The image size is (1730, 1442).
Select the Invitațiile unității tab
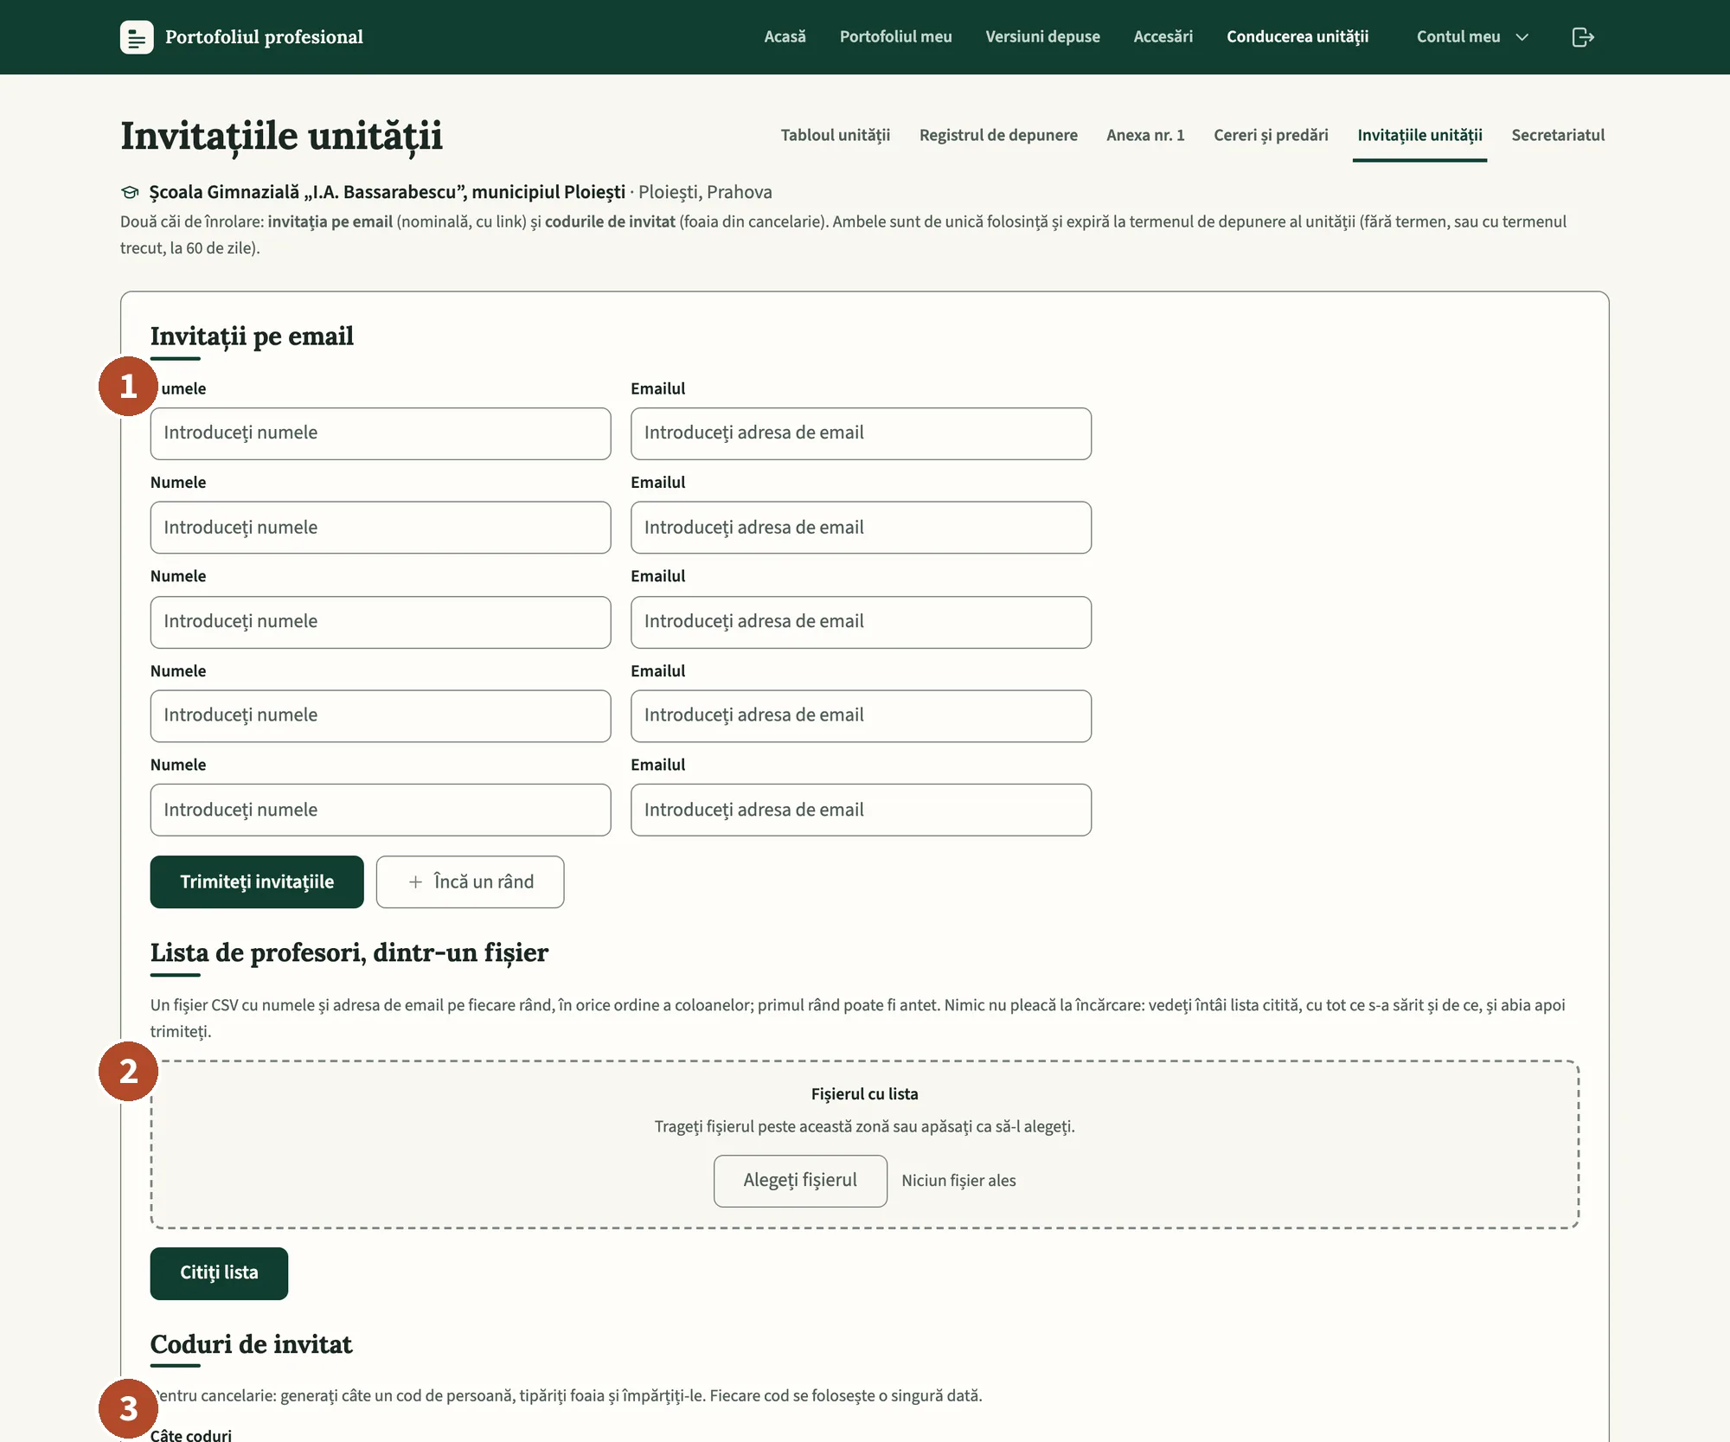pos(1419,135)
